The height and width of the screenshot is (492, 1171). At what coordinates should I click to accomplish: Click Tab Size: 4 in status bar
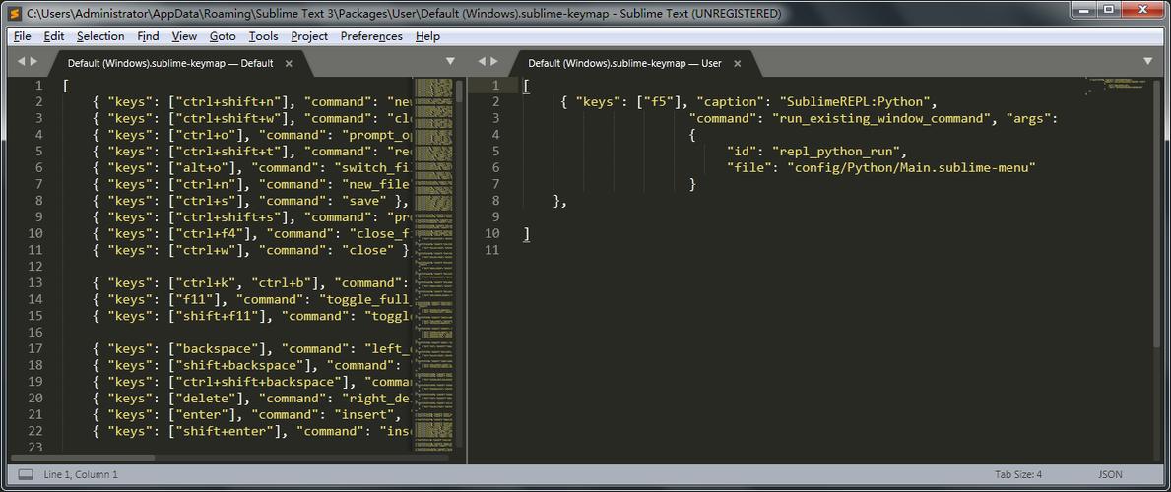[x=1018, y=474]
